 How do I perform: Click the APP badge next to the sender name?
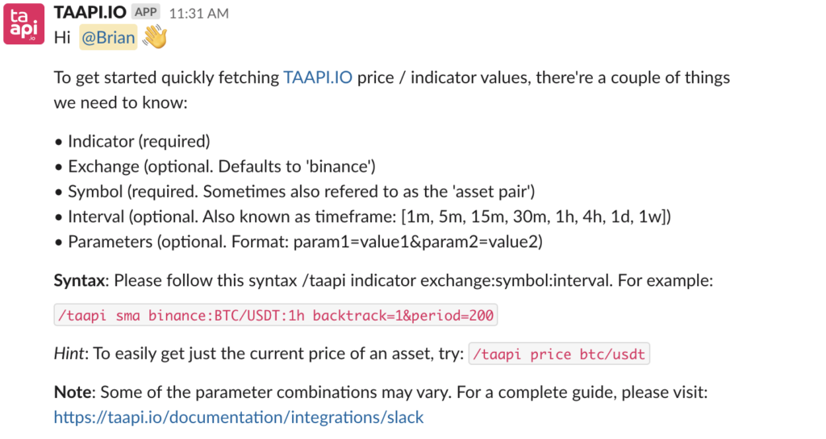pyautogui.click(x=146, y=11)
